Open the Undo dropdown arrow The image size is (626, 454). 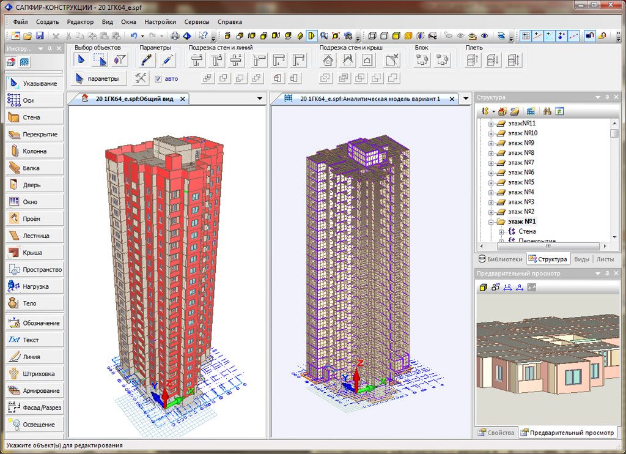coord(142,36)
